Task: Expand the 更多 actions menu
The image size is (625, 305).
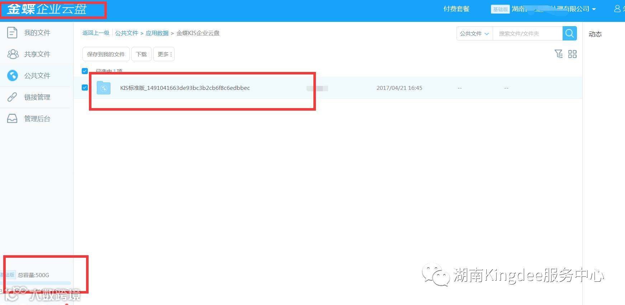Action: (x=164, y=54)
